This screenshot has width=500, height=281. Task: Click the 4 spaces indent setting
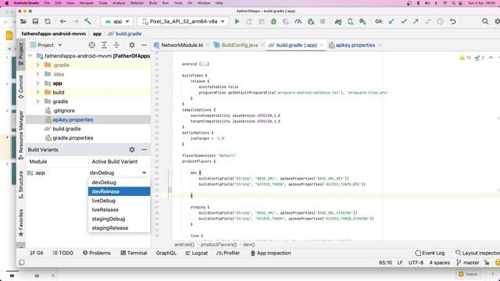439,262
